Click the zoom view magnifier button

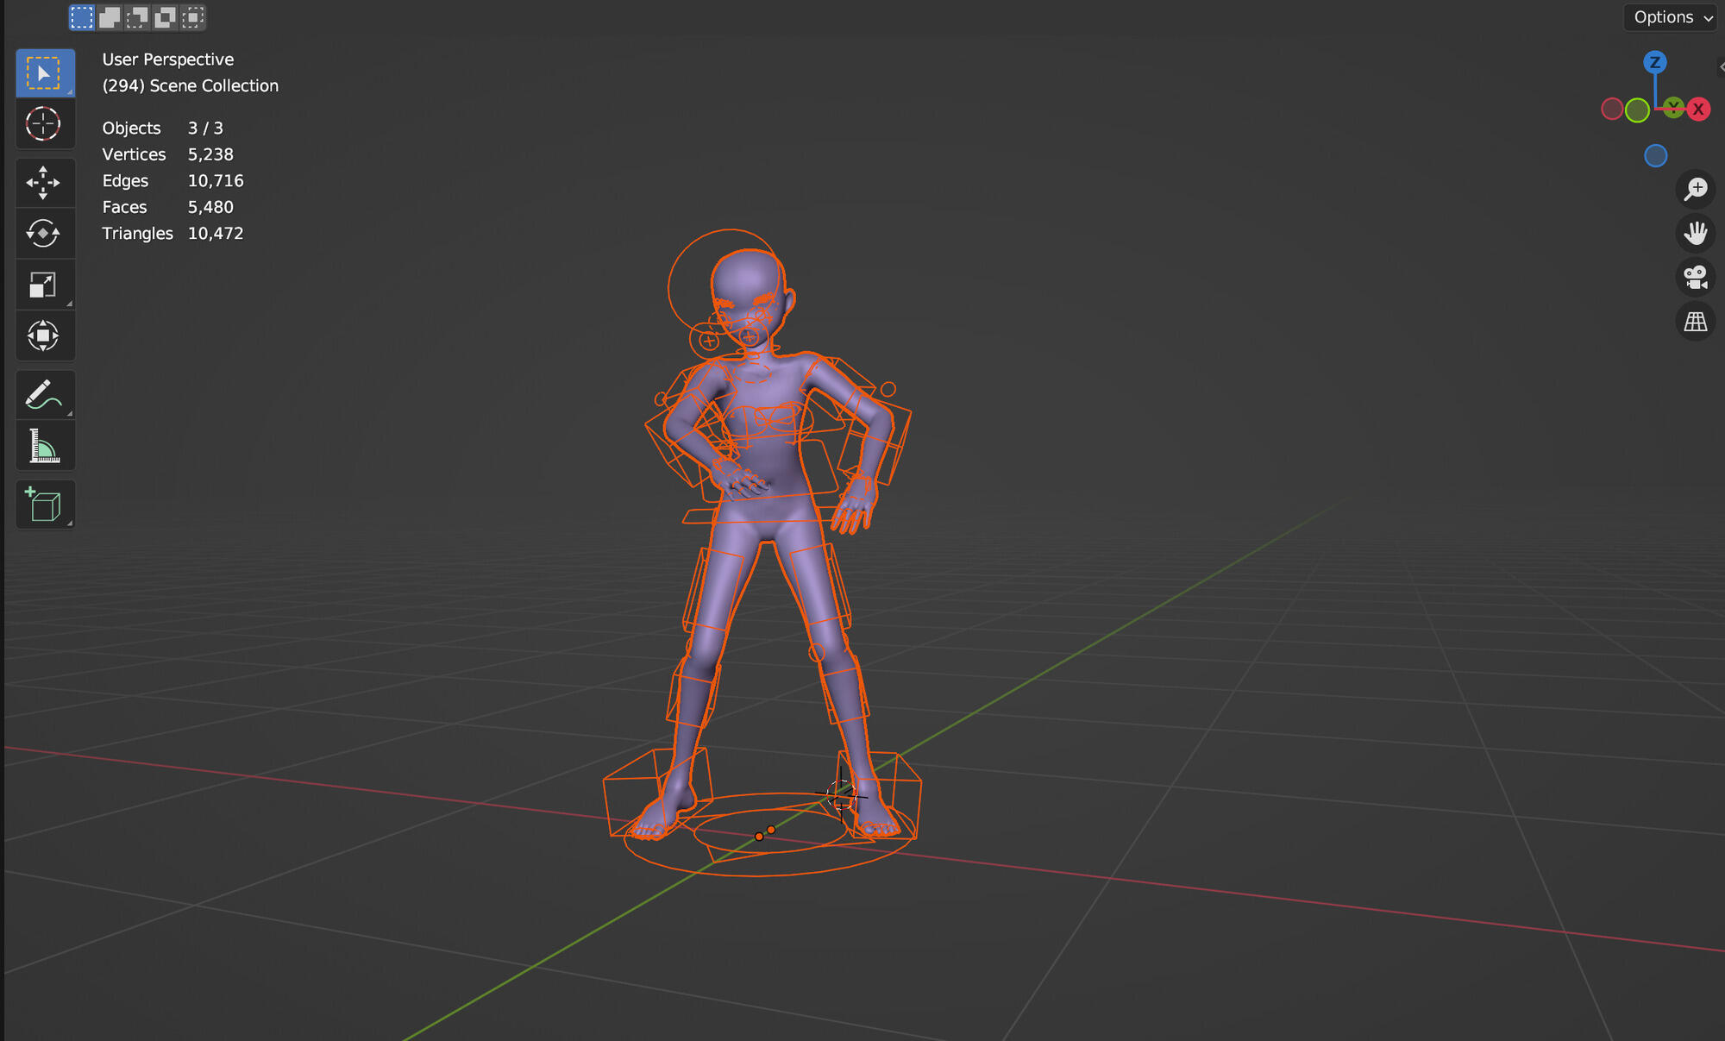point(1696,189)
